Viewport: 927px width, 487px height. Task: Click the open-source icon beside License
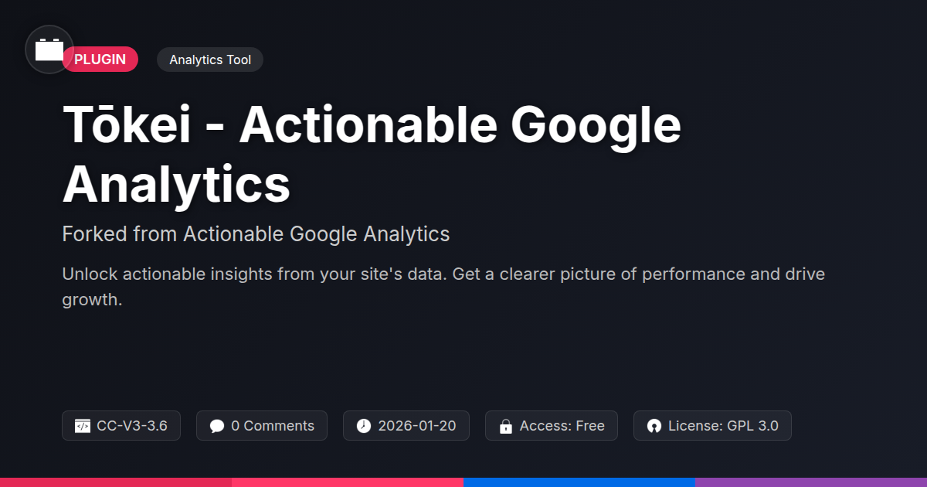tap(654, 426)
